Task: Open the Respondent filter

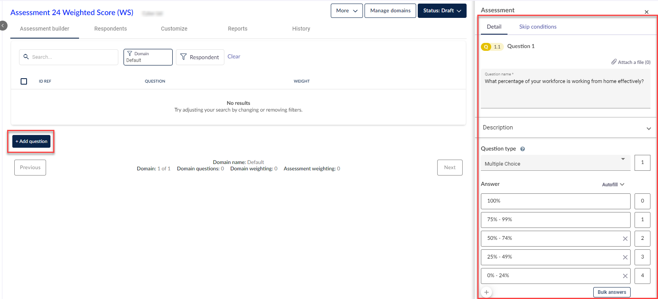Action: (x=200, y=57)
